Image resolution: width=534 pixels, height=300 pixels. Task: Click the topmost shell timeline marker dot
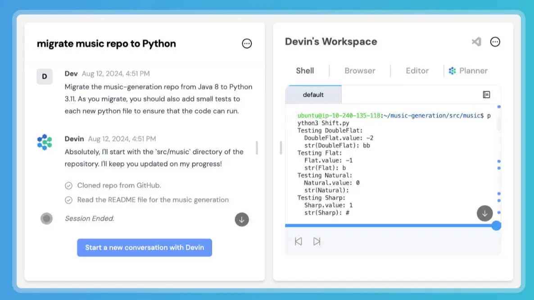click(x=499, y=107)
